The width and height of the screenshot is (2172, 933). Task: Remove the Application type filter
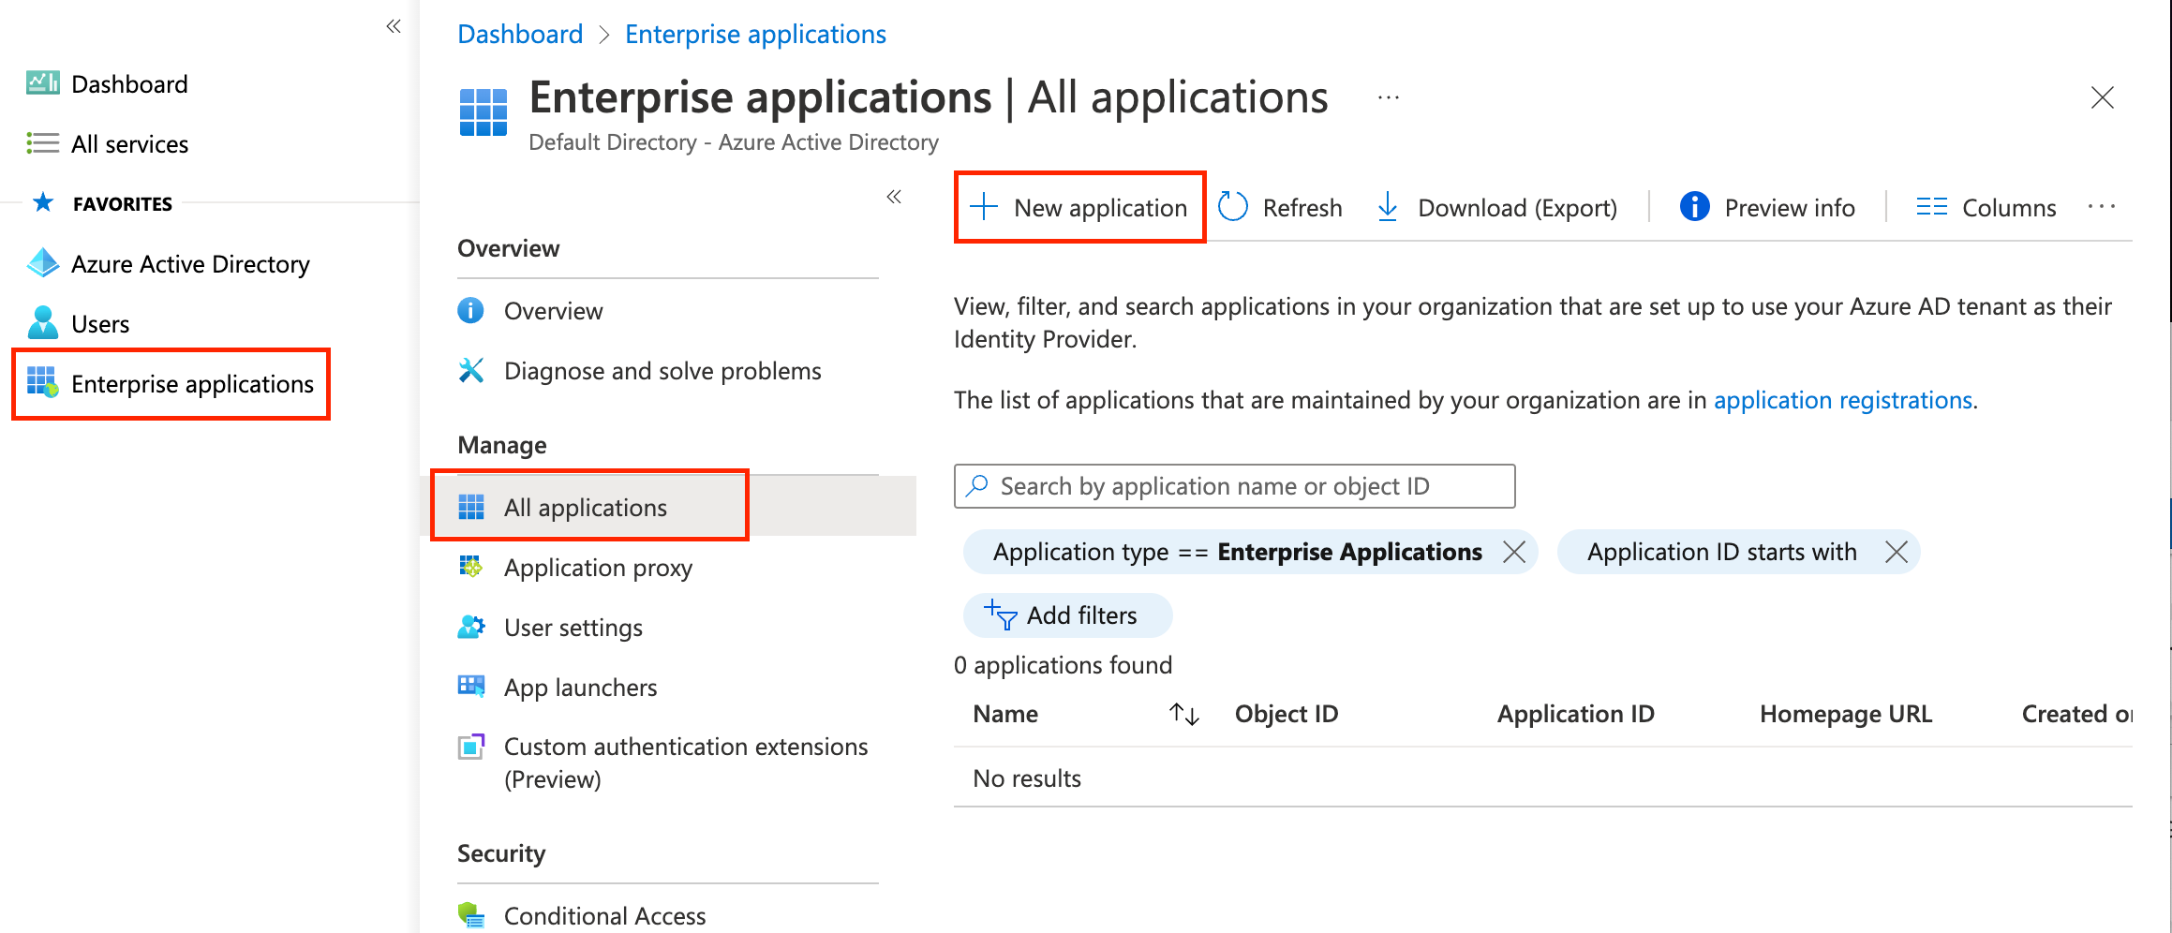1514,552
